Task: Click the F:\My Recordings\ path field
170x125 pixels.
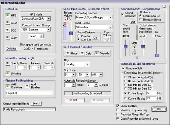Action: tap(30, 109)
